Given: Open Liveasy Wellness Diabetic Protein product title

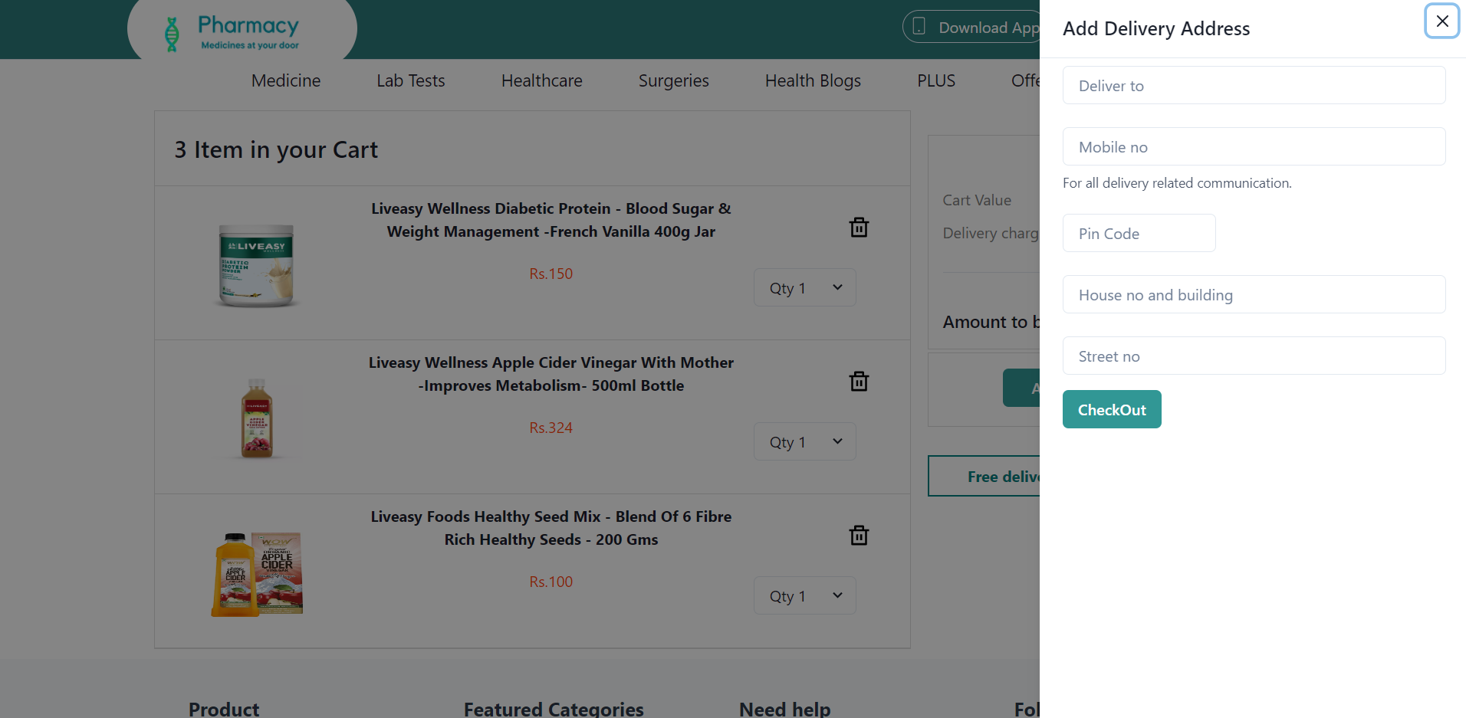Looking at the screenshot, I should pyautogui.click(x=551, y=220).
